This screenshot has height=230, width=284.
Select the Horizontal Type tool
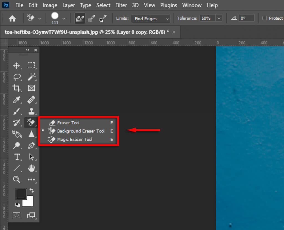(17, 157)
